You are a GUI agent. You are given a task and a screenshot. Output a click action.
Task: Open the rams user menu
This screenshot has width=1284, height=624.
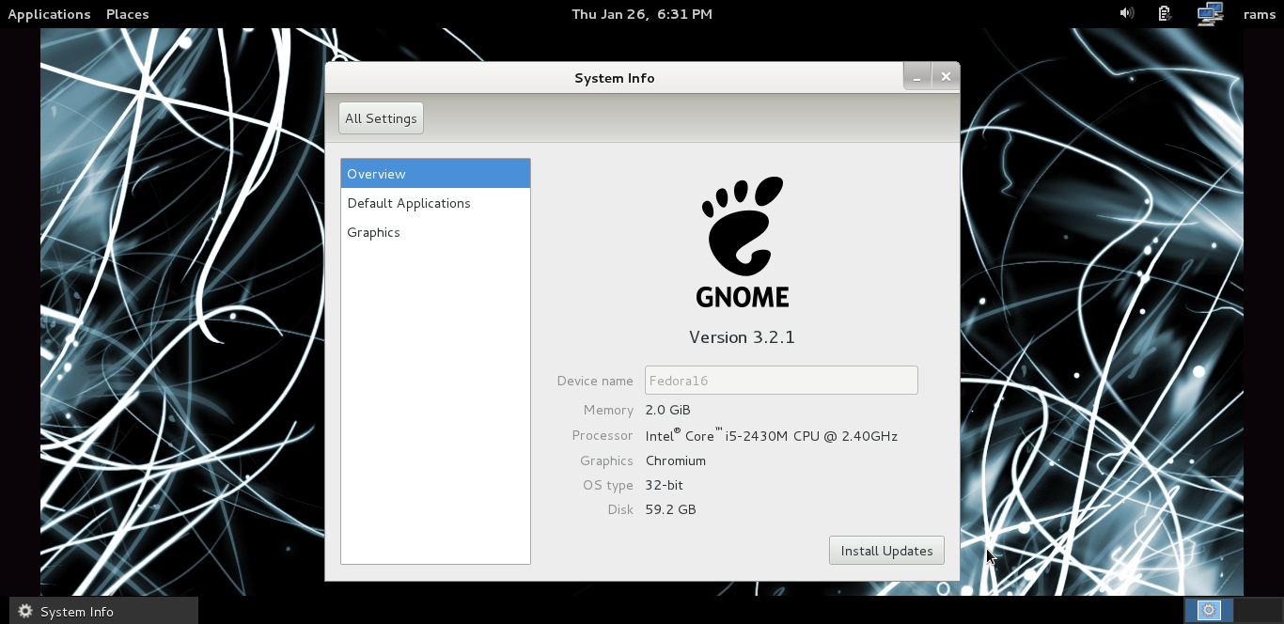(1259, 14)
